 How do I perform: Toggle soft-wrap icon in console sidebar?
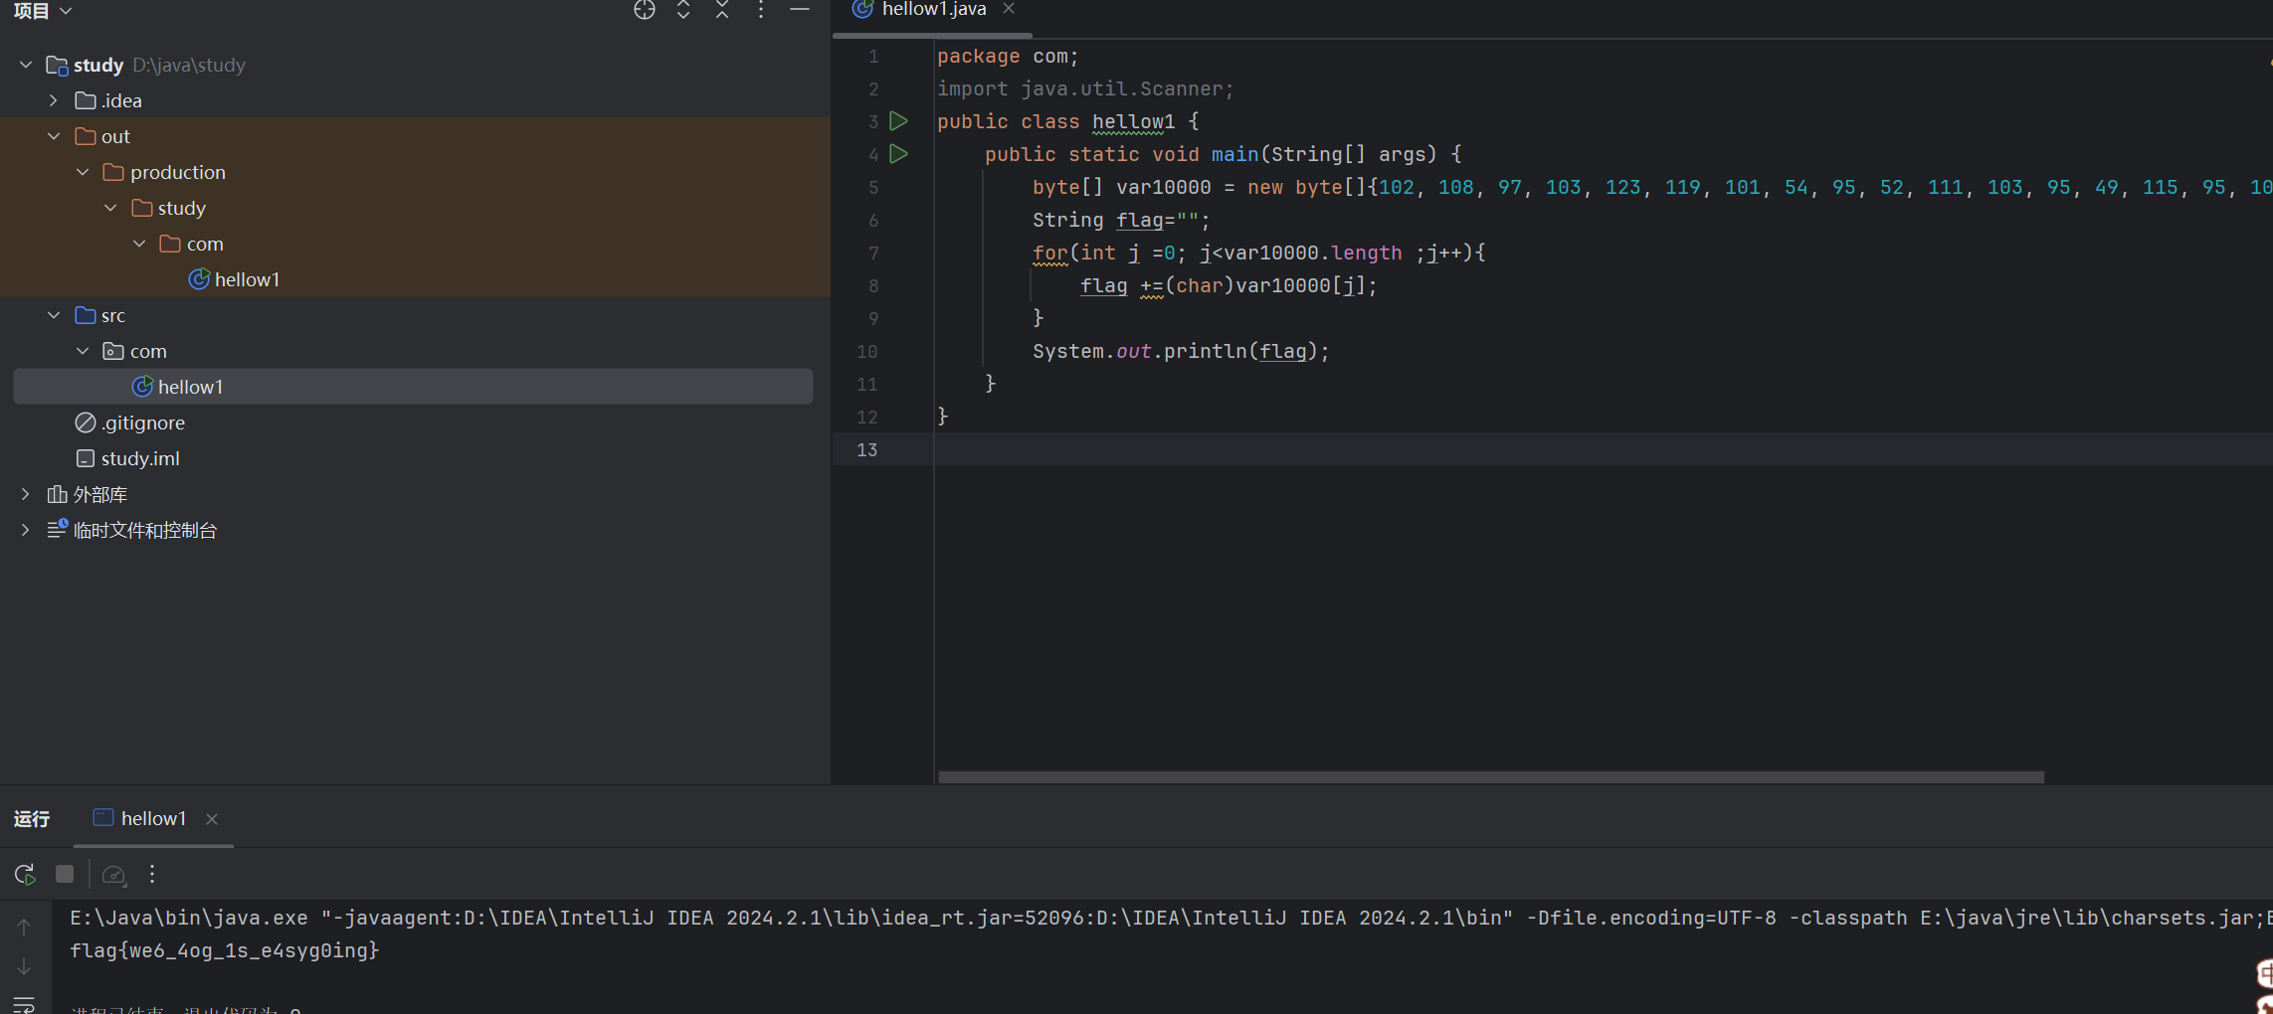[x=24, y=1004]
